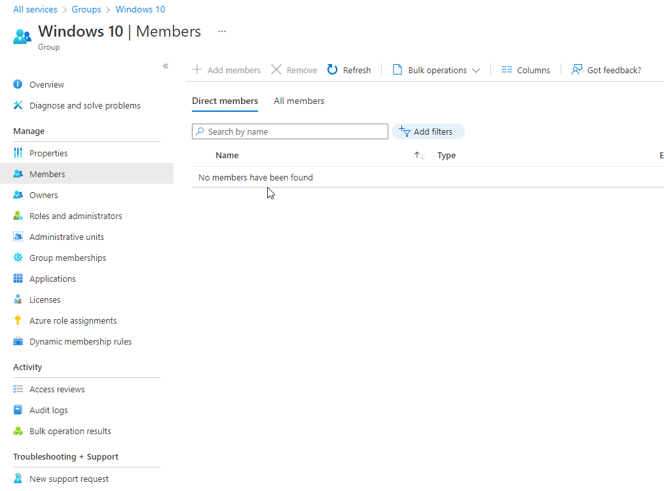
Task: Open Audit logs icon
Action: pos(18,410)
